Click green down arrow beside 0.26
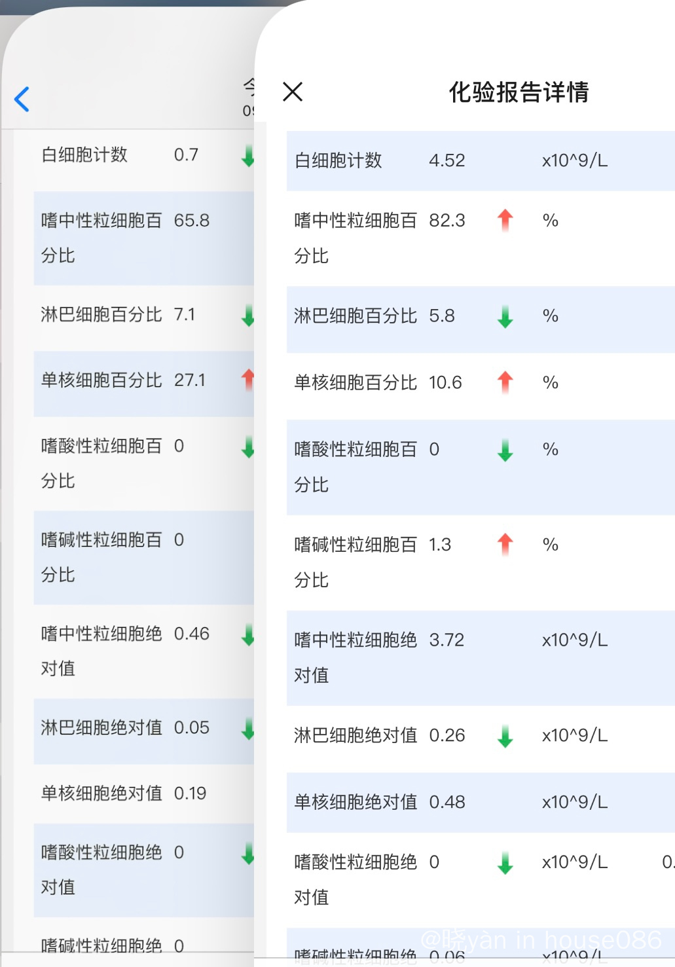 pyautogui.click(x=505, y=736)
